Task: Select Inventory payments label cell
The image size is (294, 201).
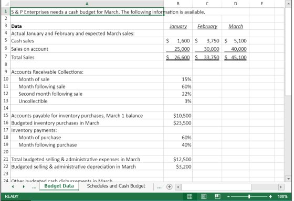Action: click(x=87, y=130)
